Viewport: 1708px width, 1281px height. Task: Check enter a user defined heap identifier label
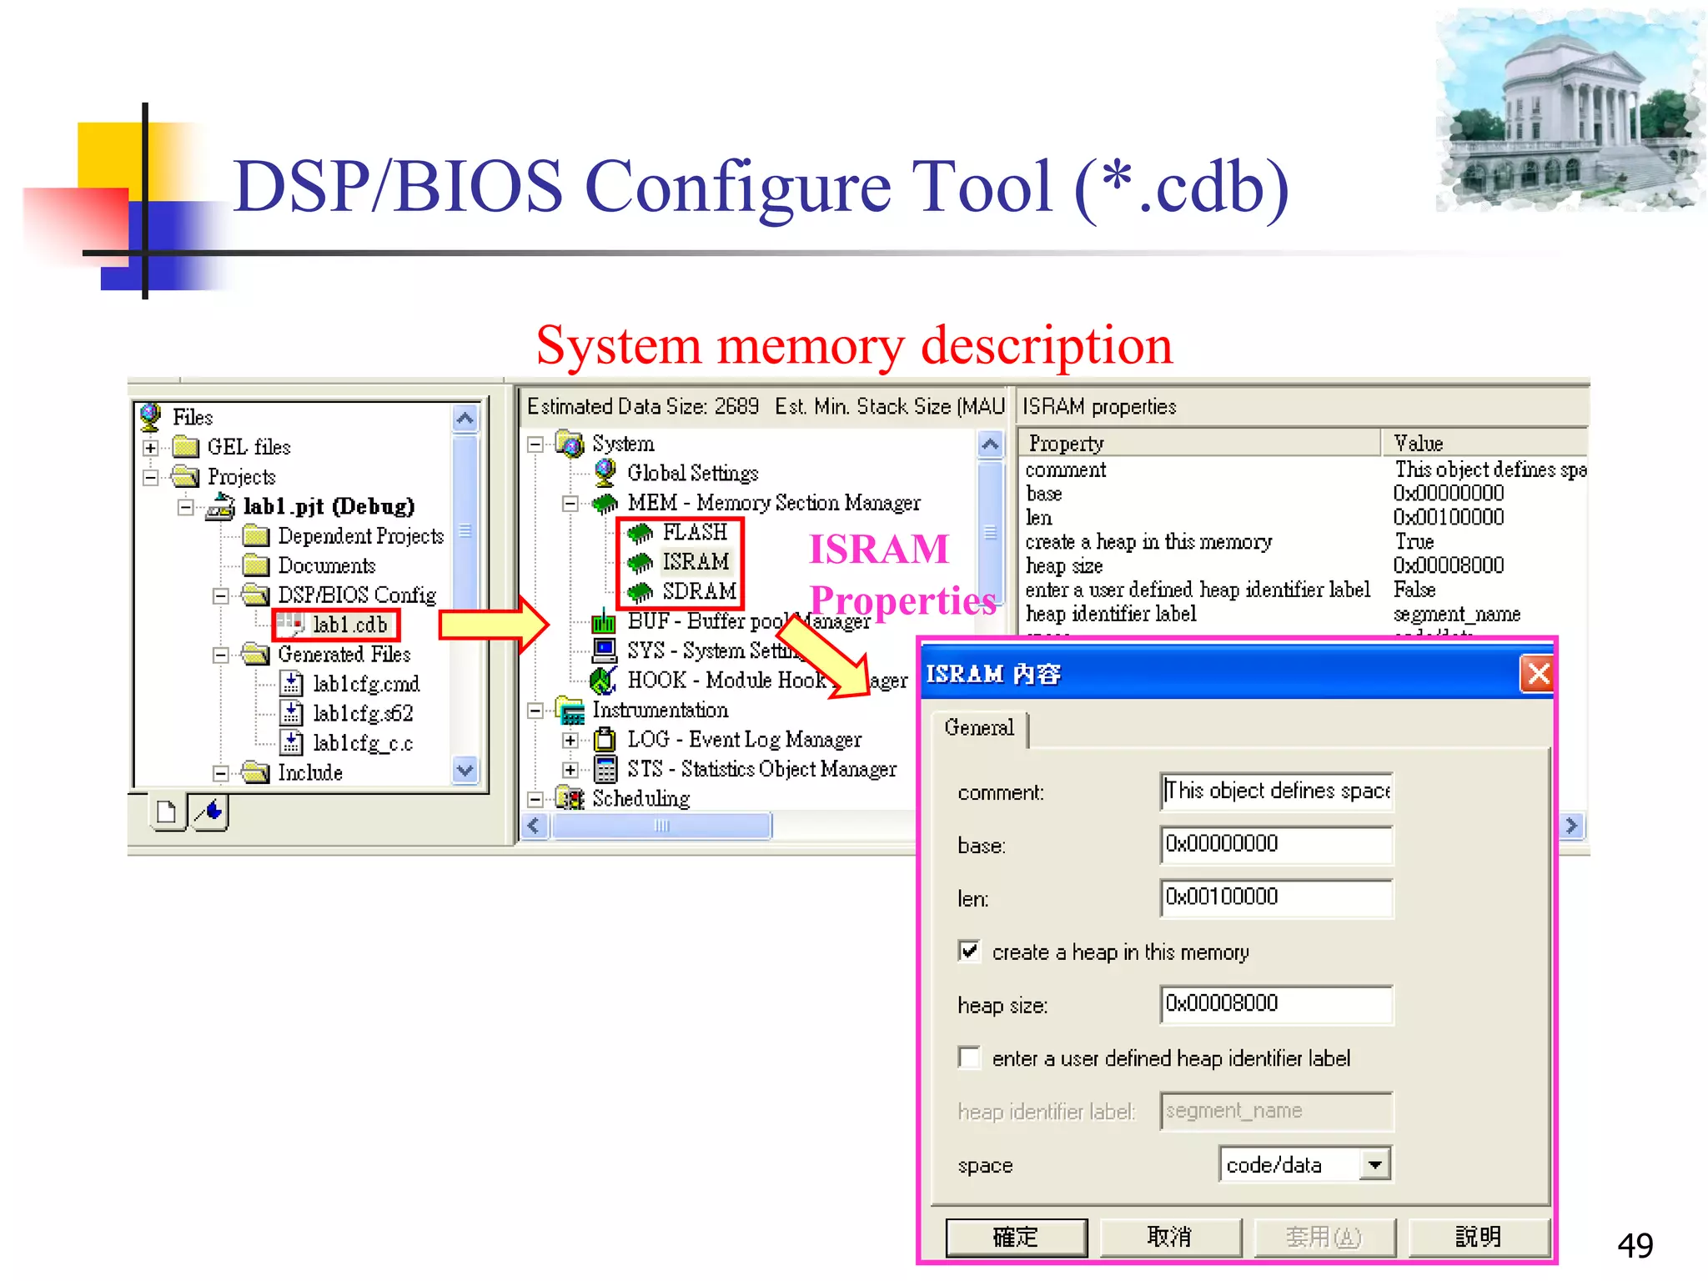coord(969,1057)
